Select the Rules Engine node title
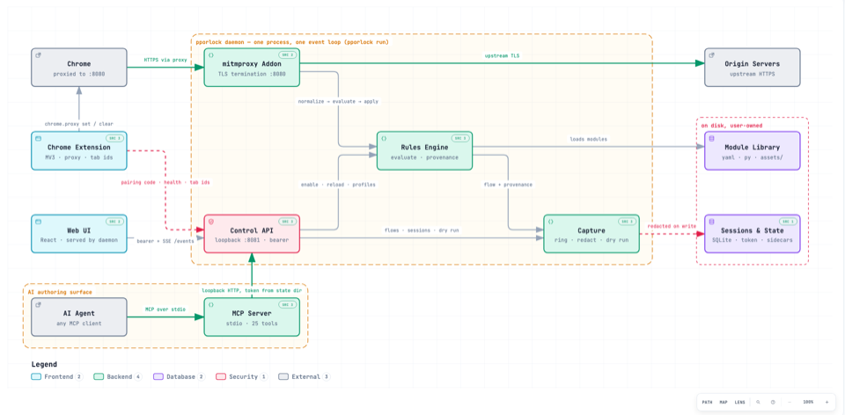 pyautogui.click(x=424, y=147)
